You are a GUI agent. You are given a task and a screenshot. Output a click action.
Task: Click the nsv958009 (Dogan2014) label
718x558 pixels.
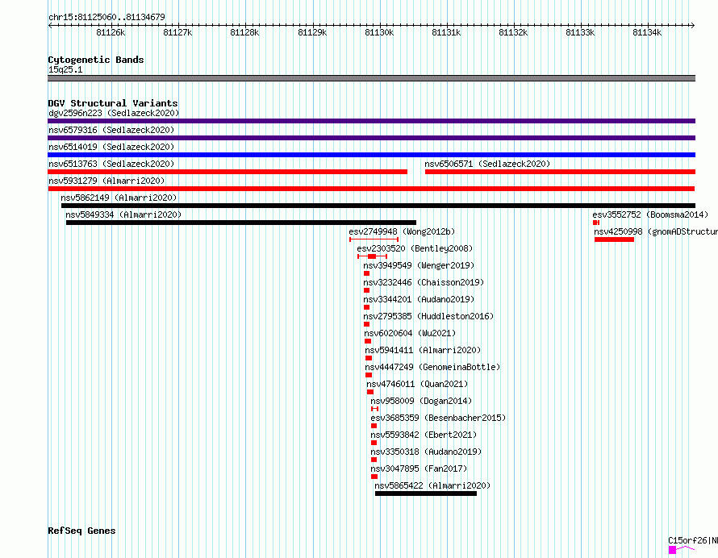tap(421, 401)
